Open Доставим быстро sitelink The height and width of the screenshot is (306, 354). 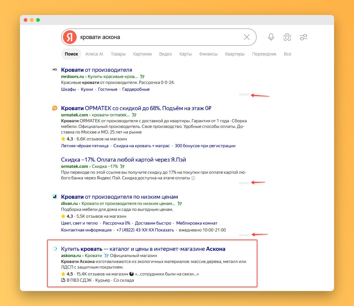[153, 223]
